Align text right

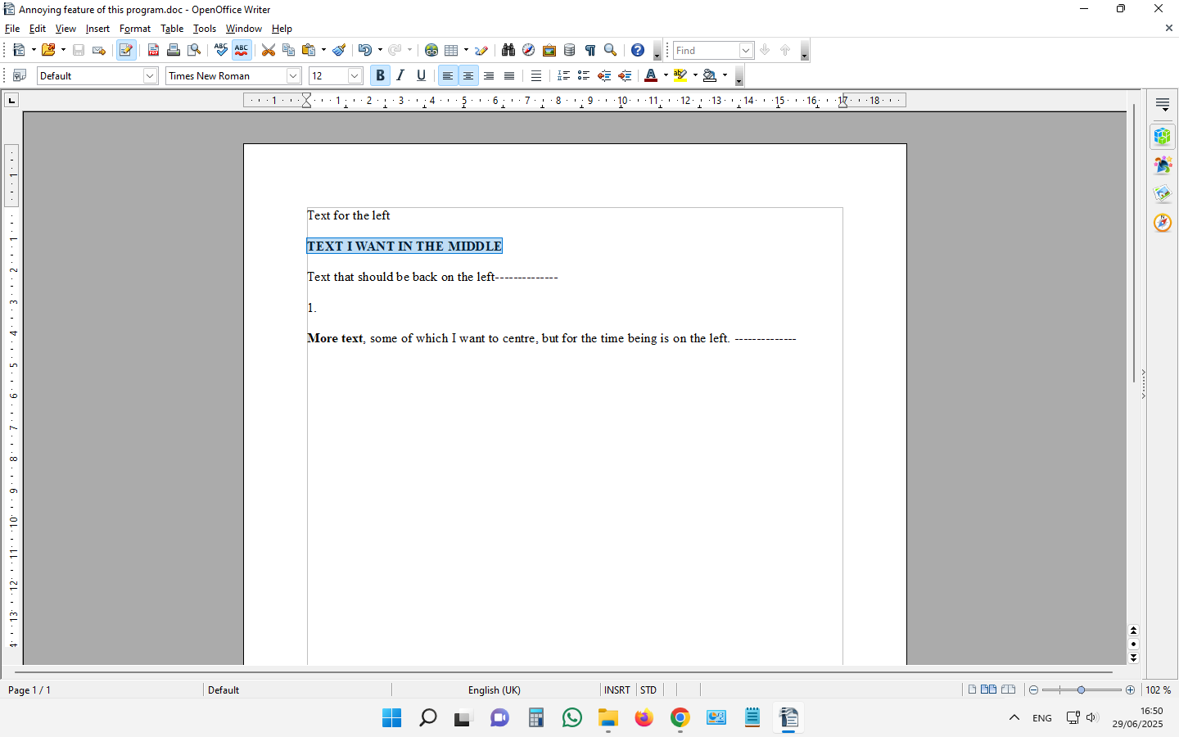click(x=489, y=75)
